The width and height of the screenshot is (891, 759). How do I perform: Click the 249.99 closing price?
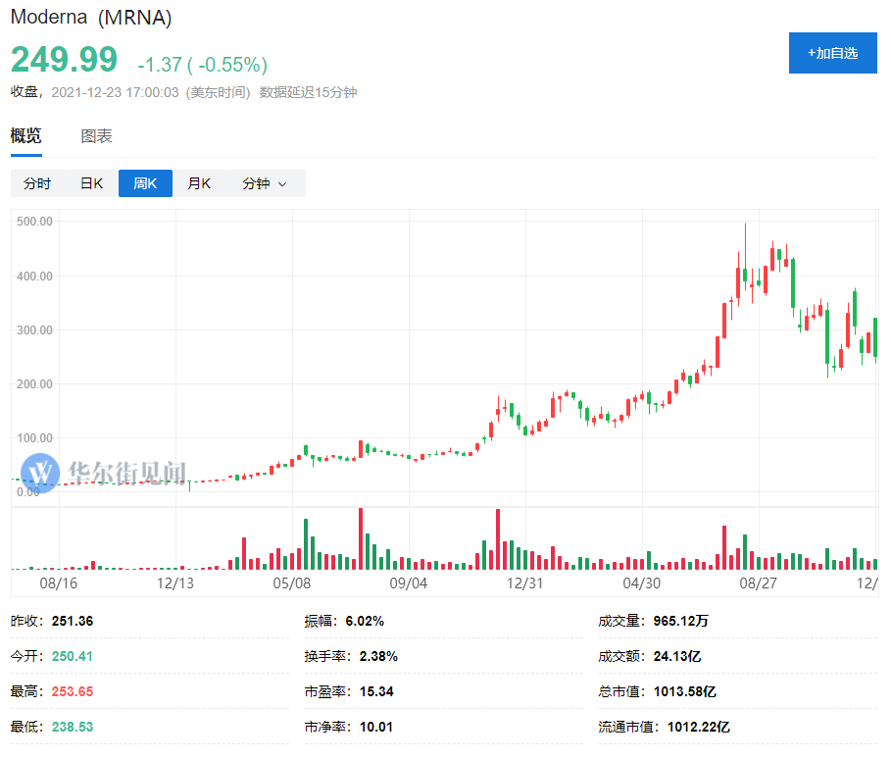pyautogui.click(x=64, y=60)
